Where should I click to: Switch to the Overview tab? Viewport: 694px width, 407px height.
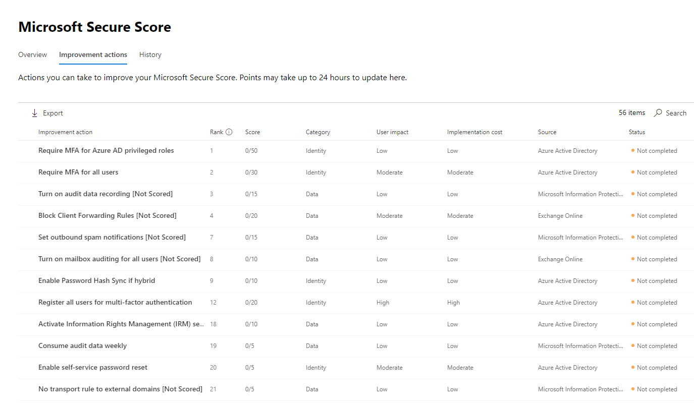(x=32, y=54)
